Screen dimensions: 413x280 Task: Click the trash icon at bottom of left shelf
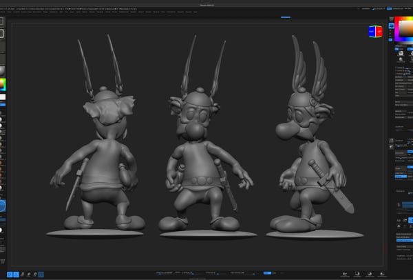[3, 261]
